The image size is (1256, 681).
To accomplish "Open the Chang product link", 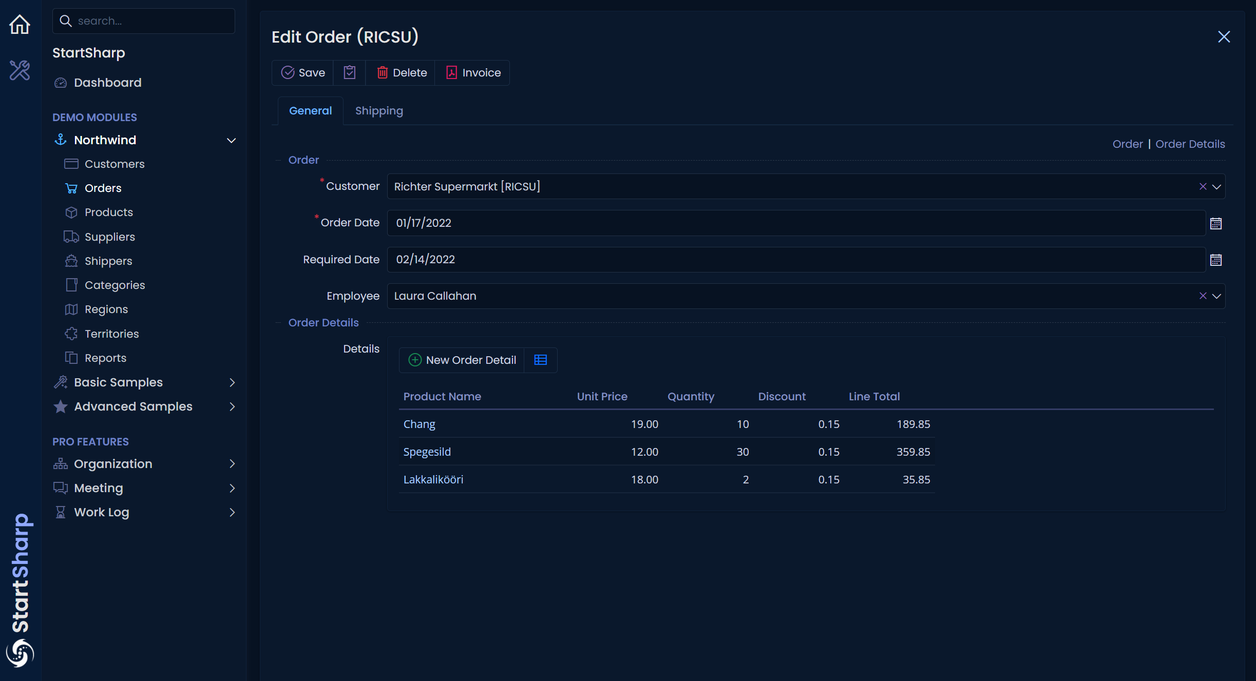I will click(419, 424).
